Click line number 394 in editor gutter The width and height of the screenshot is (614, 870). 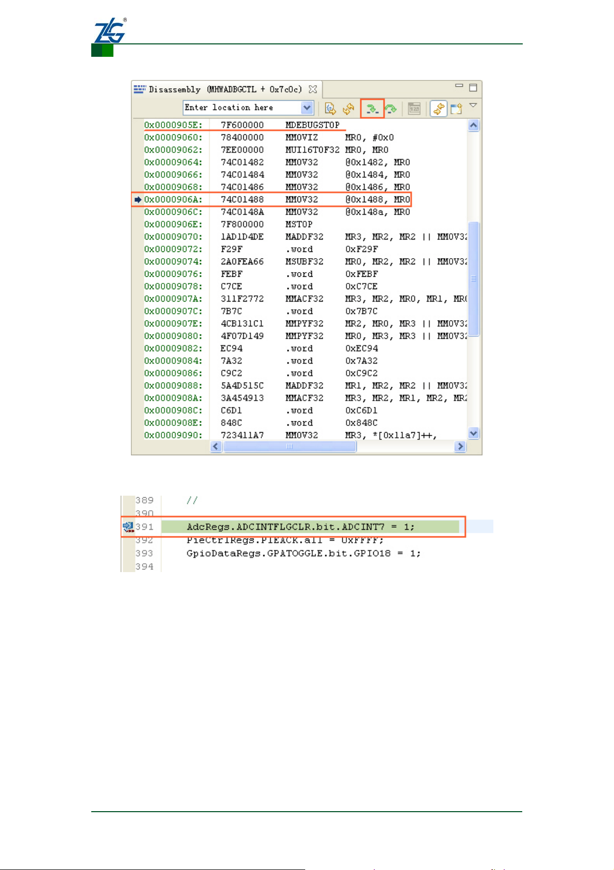144,566
